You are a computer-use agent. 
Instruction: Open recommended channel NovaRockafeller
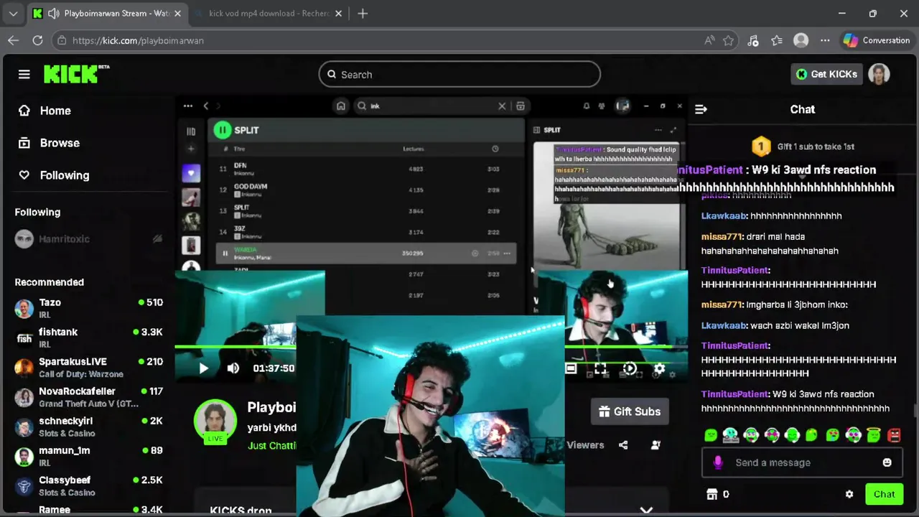[88, 397]
